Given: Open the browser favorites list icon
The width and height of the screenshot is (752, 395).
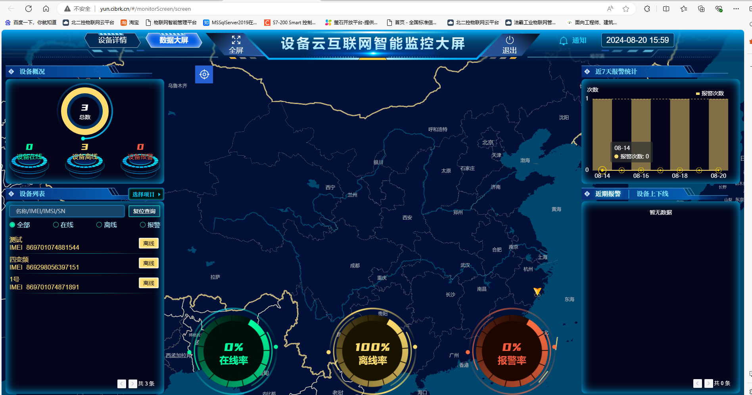Looking at the screenshot, I should 684,9.
